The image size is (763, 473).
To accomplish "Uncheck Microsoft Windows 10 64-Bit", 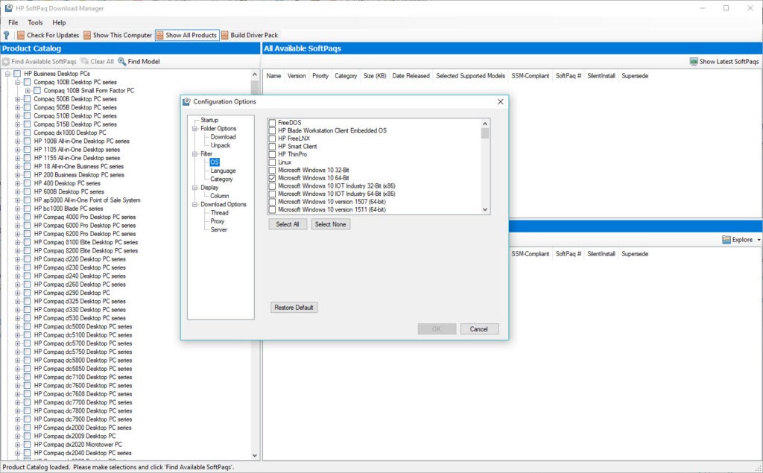I will coord(272,178).
